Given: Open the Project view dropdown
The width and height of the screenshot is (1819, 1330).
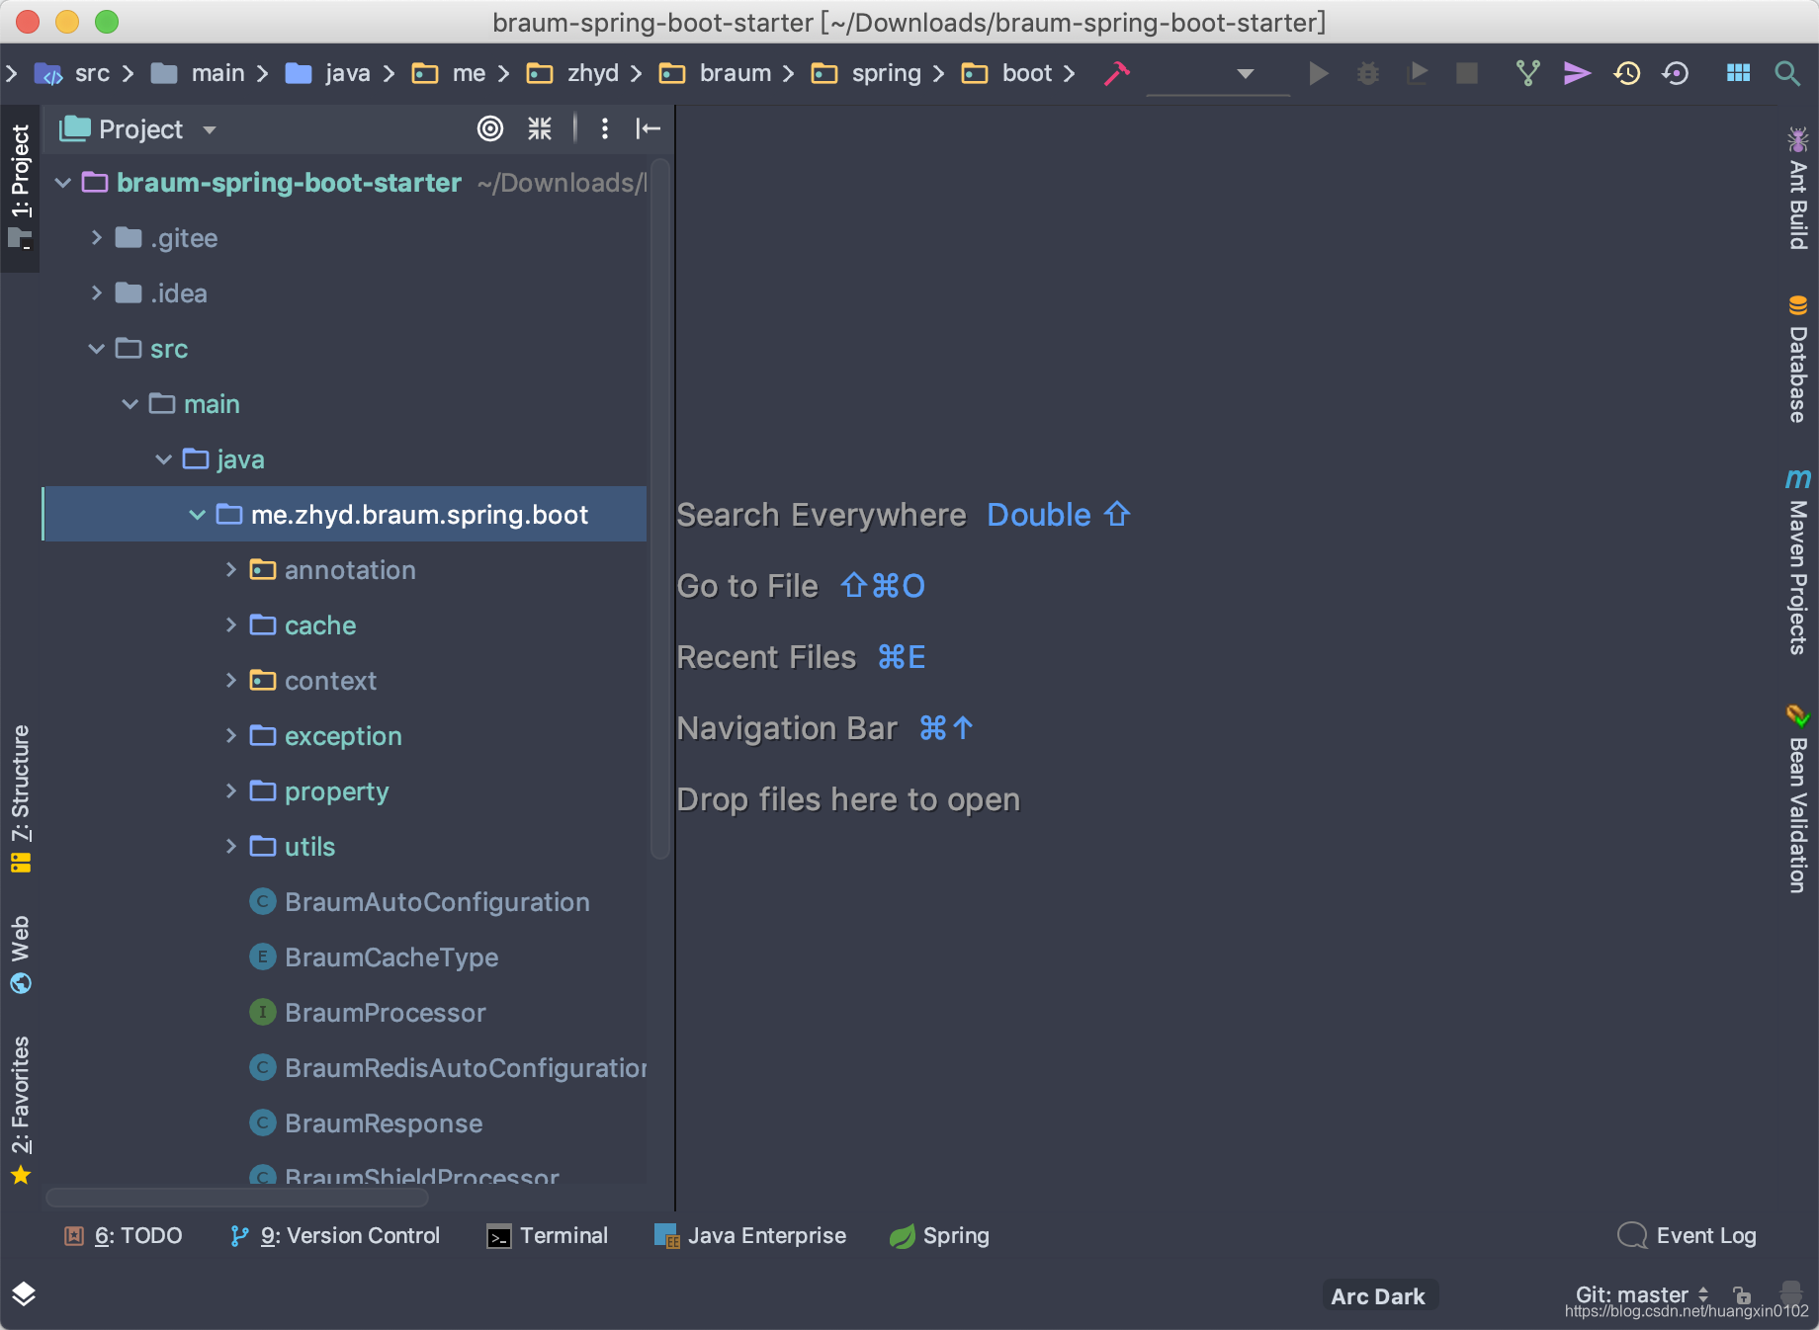Looking at the screenshot, I should pyautogui.click(x=210, y=129).
